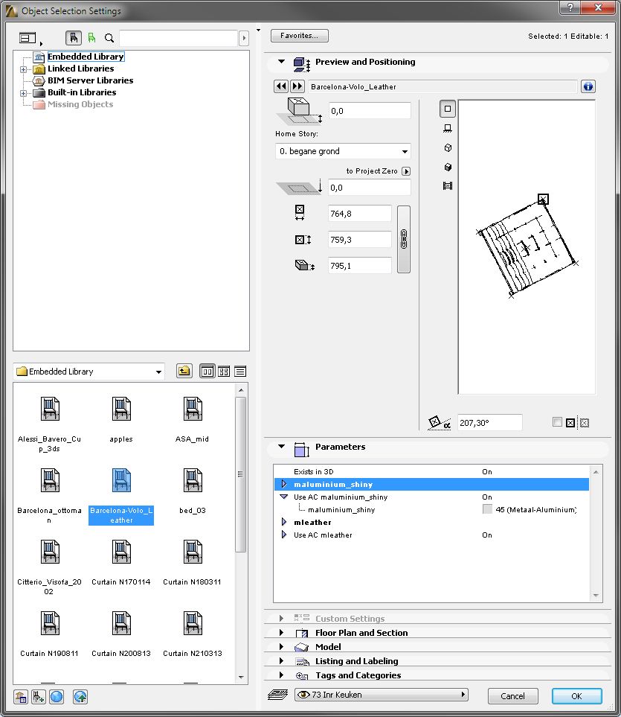
Task: Click the Cancel button
Action: [x=512, y=696]
